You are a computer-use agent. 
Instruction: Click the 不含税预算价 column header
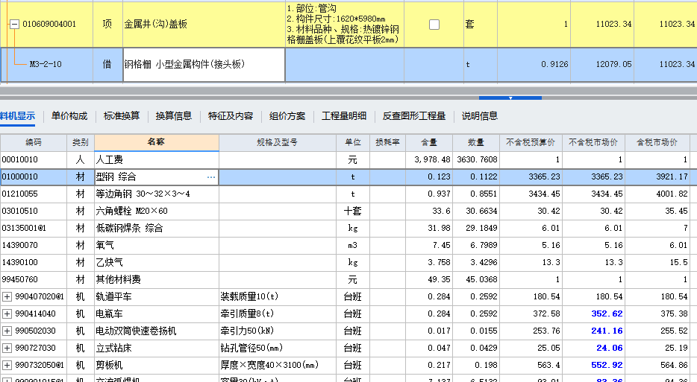531,142
